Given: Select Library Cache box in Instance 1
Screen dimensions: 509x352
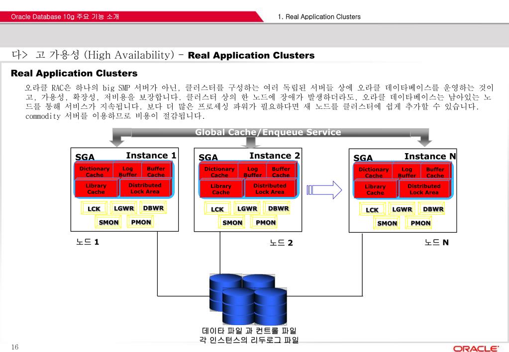Looking at the screenshot, I should coord(96,188).
